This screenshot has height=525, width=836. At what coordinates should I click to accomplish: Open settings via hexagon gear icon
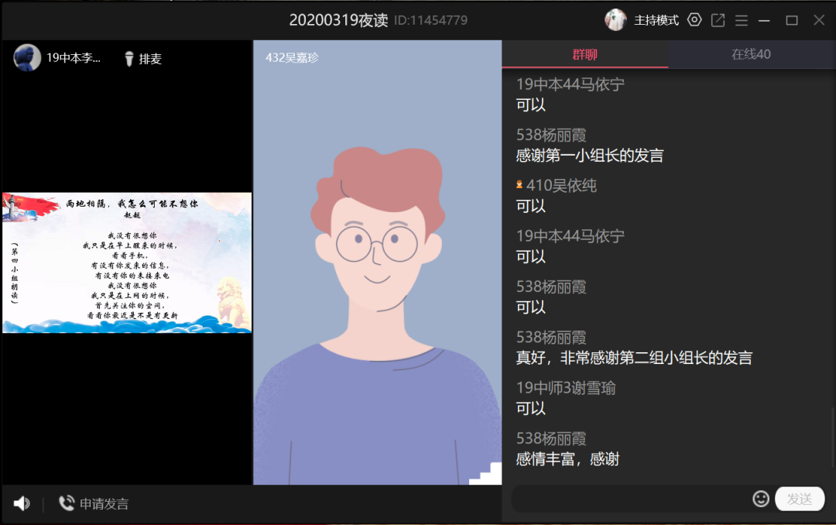point(694,20)
